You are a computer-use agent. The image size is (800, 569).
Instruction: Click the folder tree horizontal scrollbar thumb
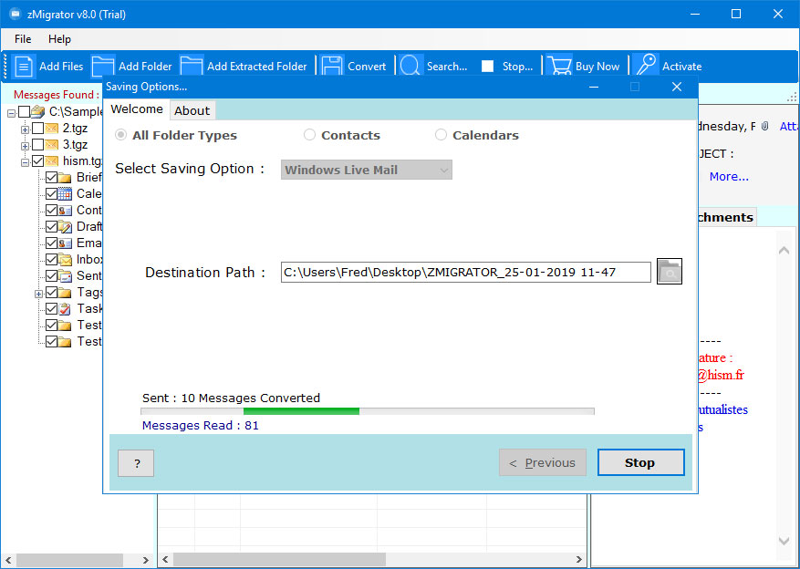tap(69, 560)
